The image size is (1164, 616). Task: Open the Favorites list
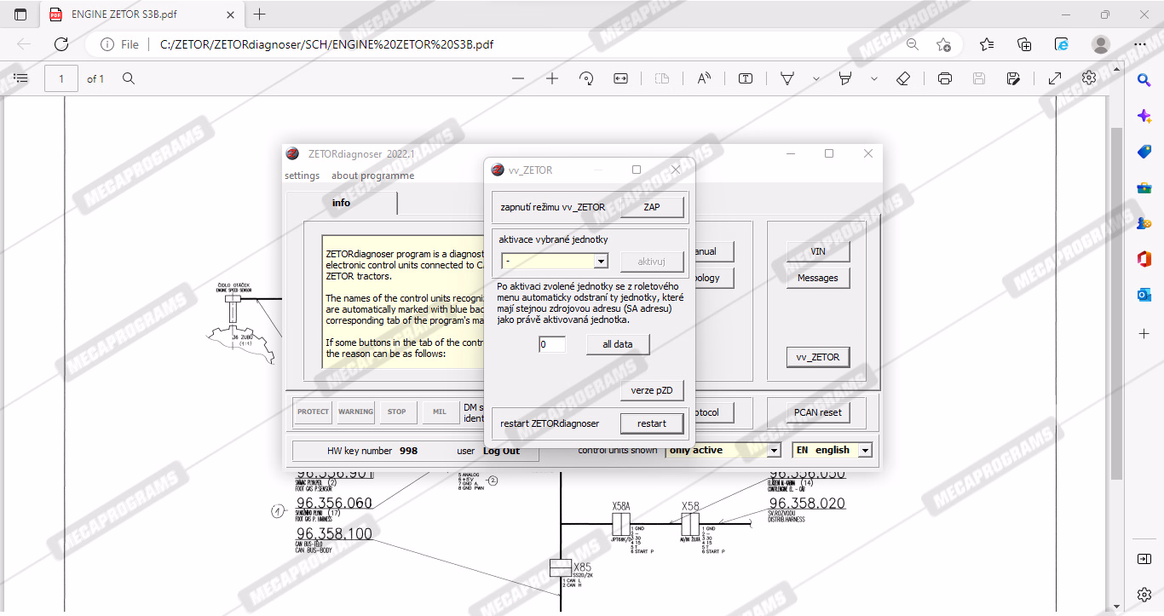pyautogui.click(x=987, y=44)
